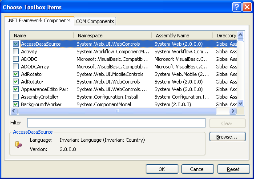The image size is (254, 179).
Task: Click the vertical scrollbar thumb
Action: (x=241, y=40)
